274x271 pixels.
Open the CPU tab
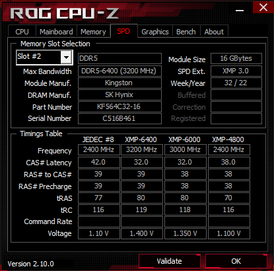pos(22,32)
